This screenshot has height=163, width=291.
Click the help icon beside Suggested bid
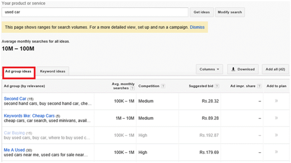click(217, 86)
